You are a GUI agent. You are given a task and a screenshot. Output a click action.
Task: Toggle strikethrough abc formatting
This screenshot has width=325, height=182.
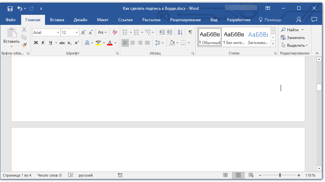(x=62, y=43)
